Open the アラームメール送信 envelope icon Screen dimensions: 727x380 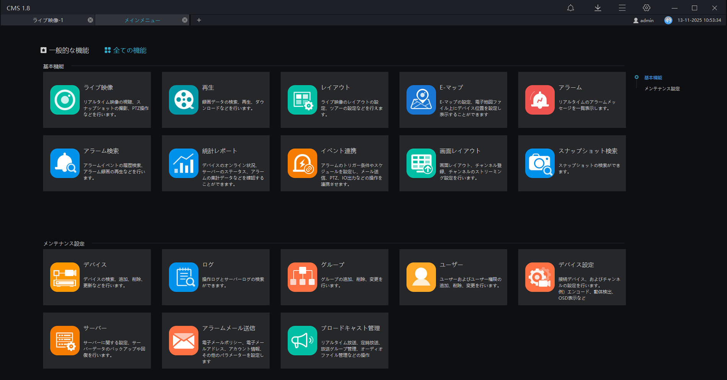coord(183,341)
